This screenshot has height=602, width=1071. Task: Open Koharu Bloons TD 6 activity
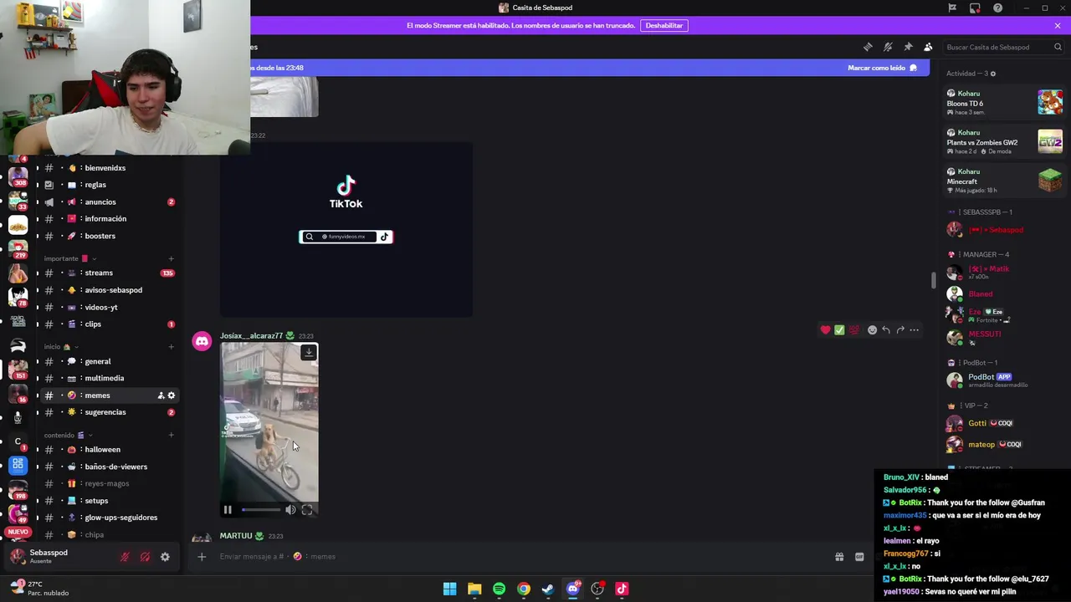(x=1004, y=102)
